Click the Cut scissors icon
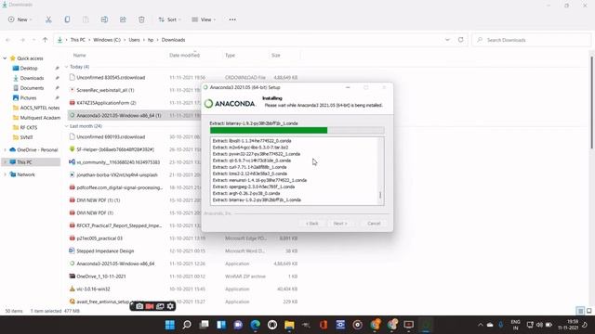The image size is (595, 334). point(48,19)
